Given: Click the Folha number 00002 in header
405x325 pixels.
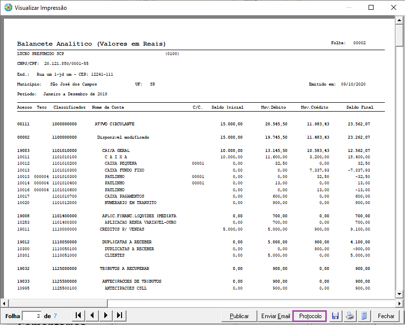Looking at the screenshot, I should coord(360,43).
